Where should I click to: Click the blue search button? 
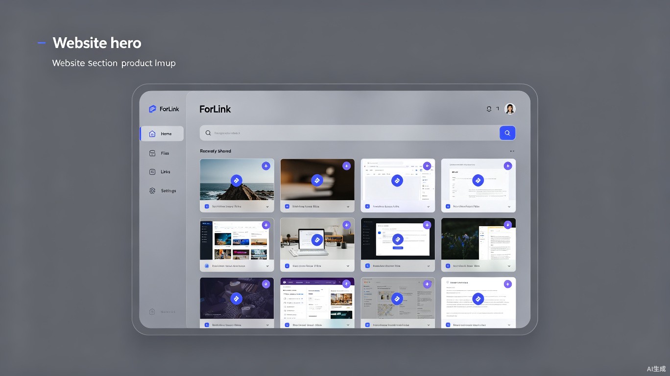507,133
